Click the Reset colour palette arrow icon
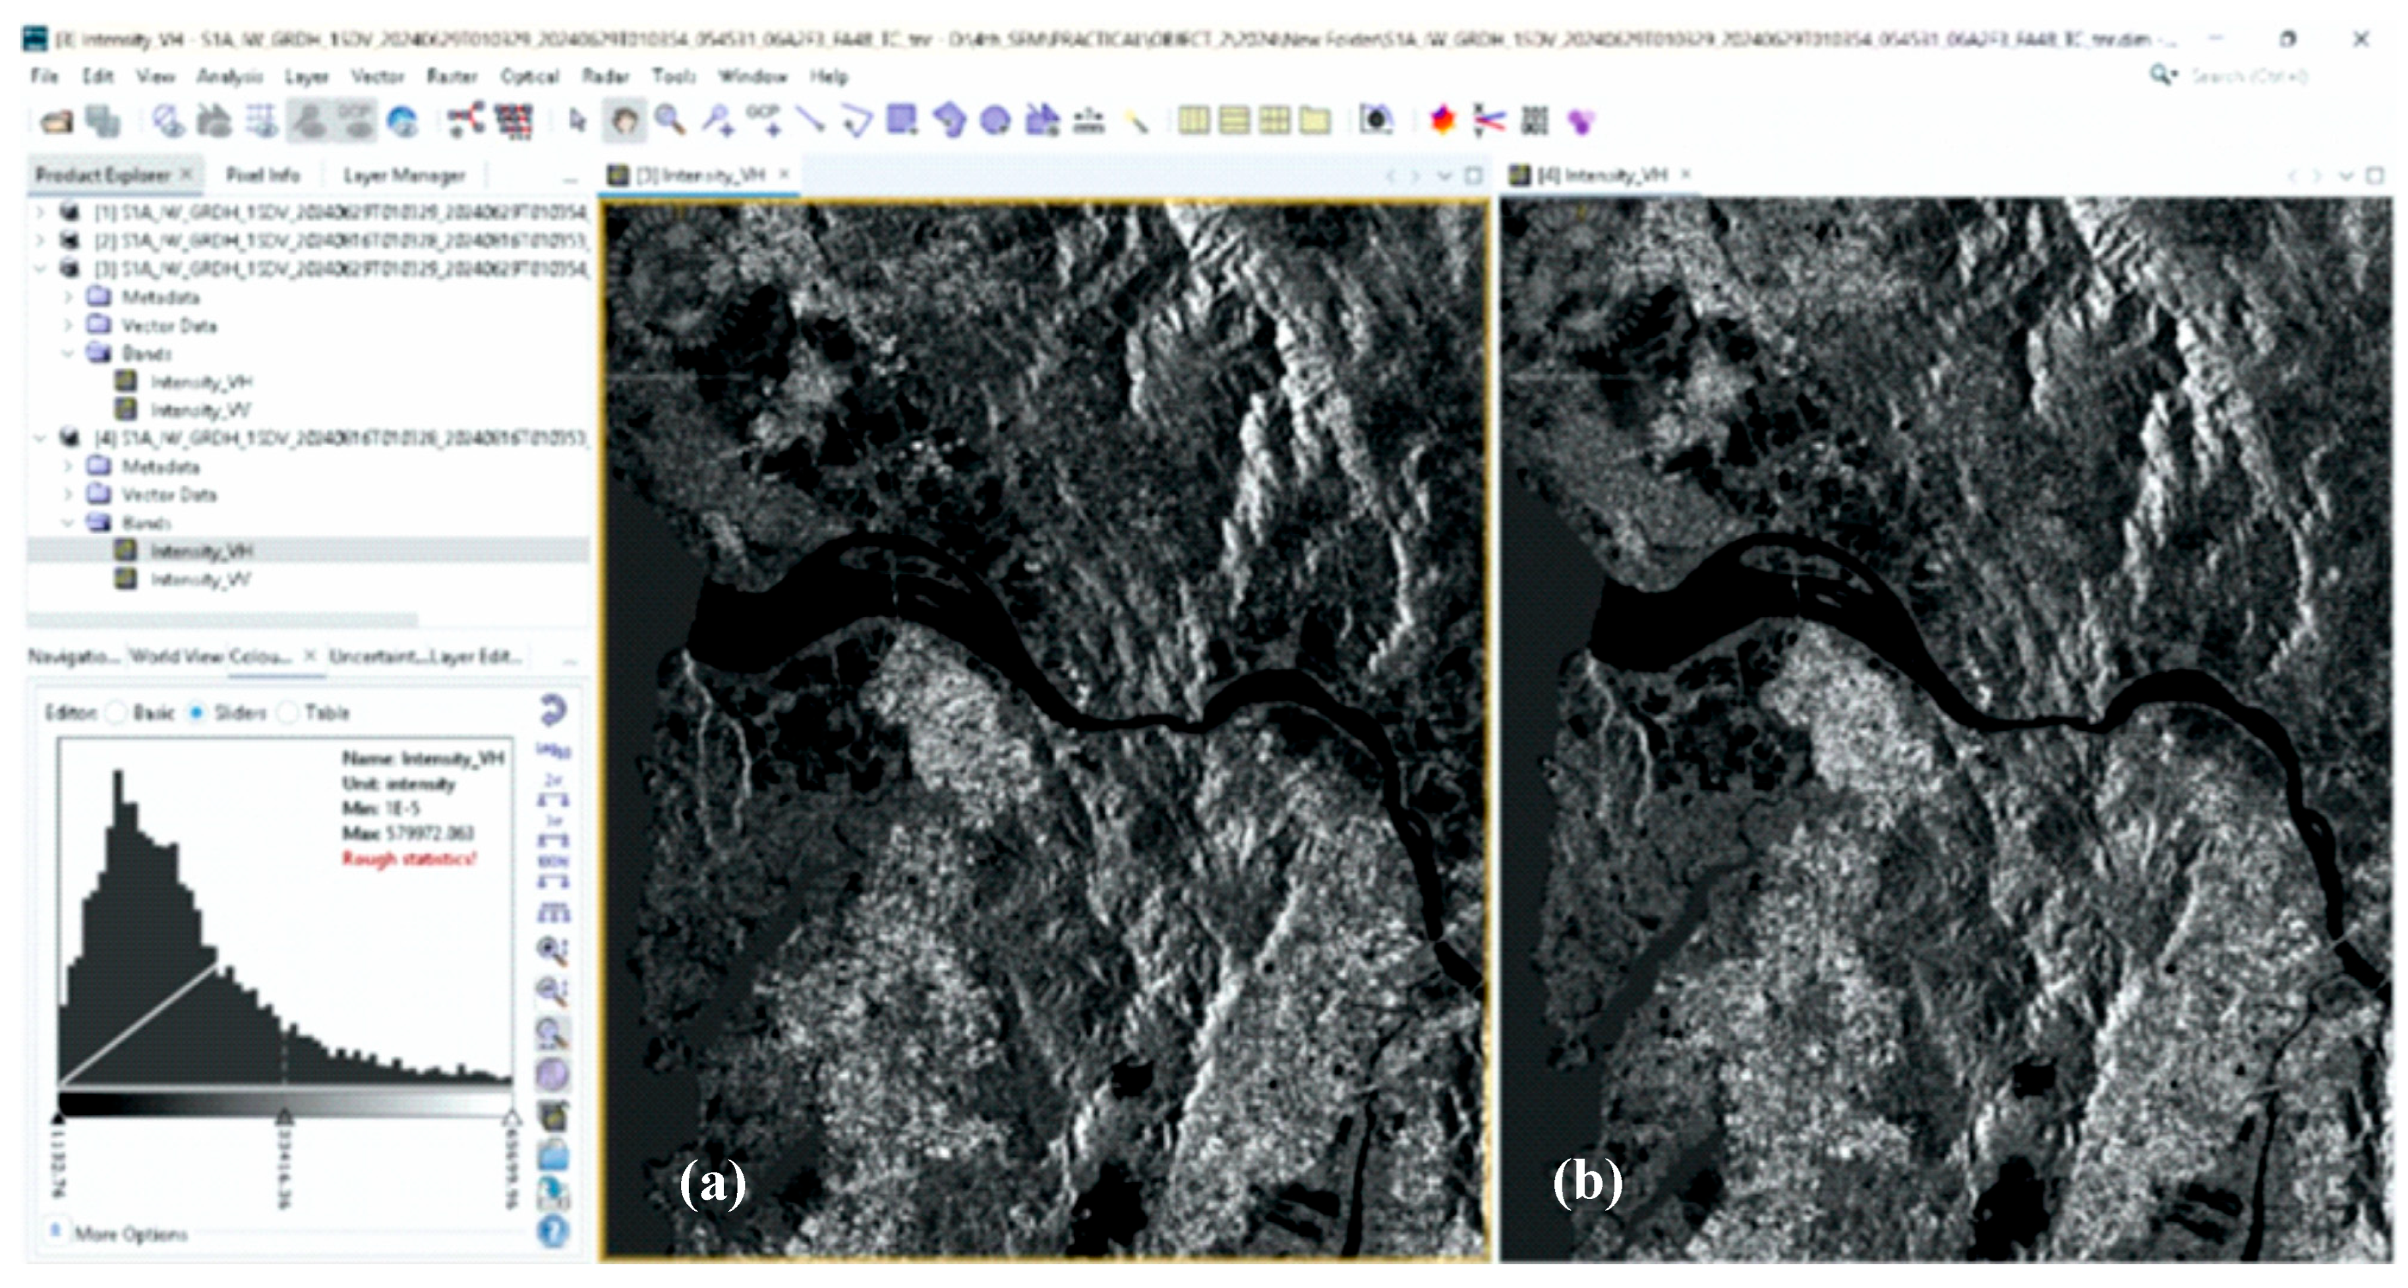The height and width of the screenshot is (1288, 2408). pyautogui.click(x=554, y=711)
